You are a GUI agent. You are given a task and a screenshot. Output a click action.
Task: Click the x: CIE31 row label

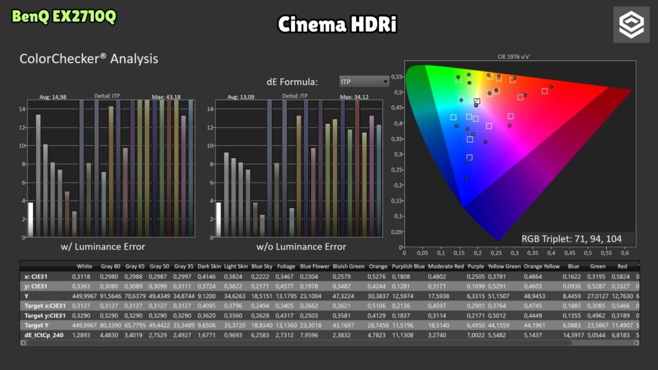pos(36,276)
